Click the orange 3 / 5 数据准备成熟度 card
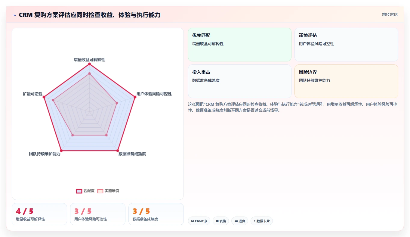 point(156,214)
